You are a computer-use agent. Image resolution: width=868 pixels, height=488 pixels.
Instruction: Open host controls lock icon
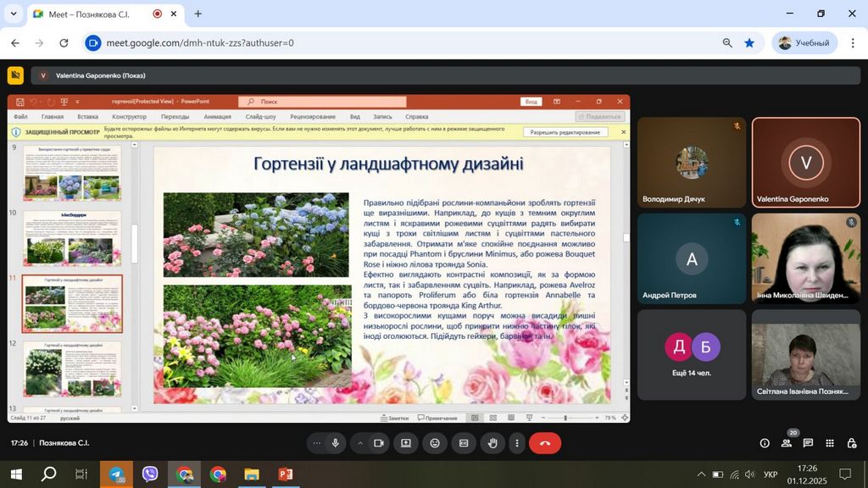[x=850, y=443]
